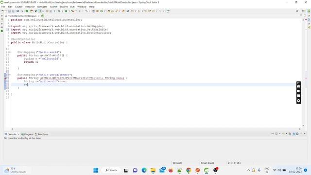
Task: Click the red External Tools run icon
Action: click(73, 11)
